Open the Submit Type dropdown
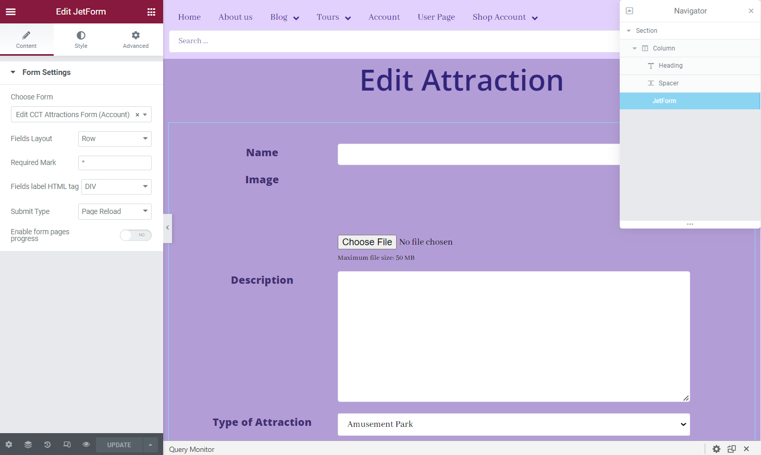This screenshot has height=455, width=761. click(x=115, y=211)
